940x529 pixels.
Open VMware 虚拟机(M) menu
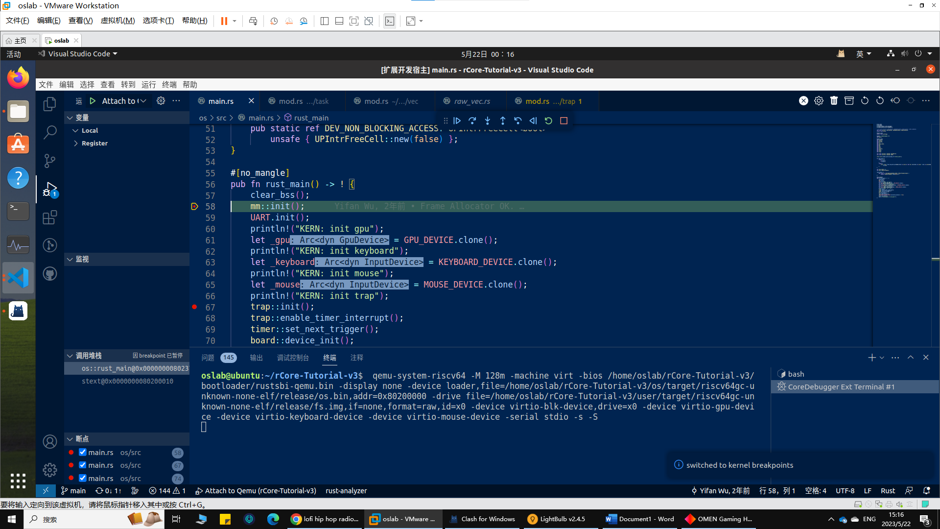pyautogui.click(x=117, y=21)
